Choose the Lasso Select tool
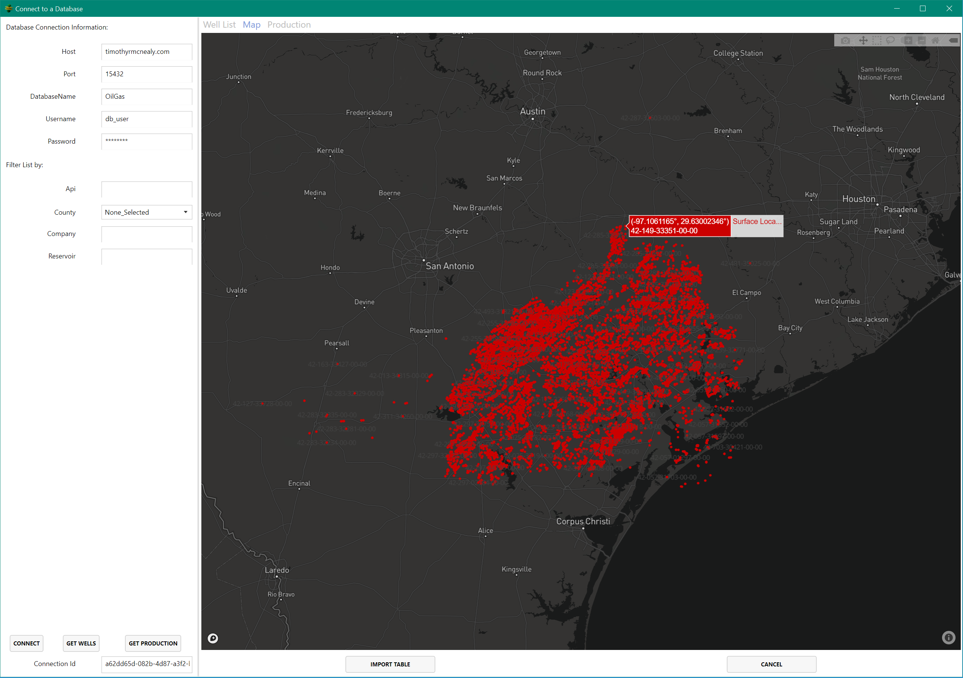The image size is (963, 678). (x=890, y=41)
